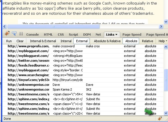Screen dimensions: 168x122
Task: Click page vertical scrollbar down arrow
Action: 166,22
